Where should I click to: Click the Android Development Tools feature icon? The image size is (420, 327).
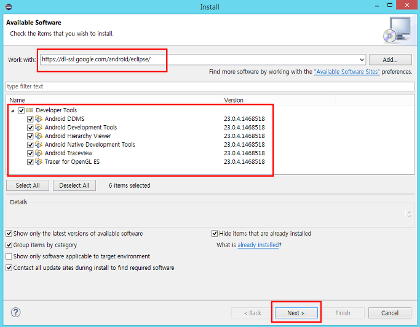pos(39,127)
